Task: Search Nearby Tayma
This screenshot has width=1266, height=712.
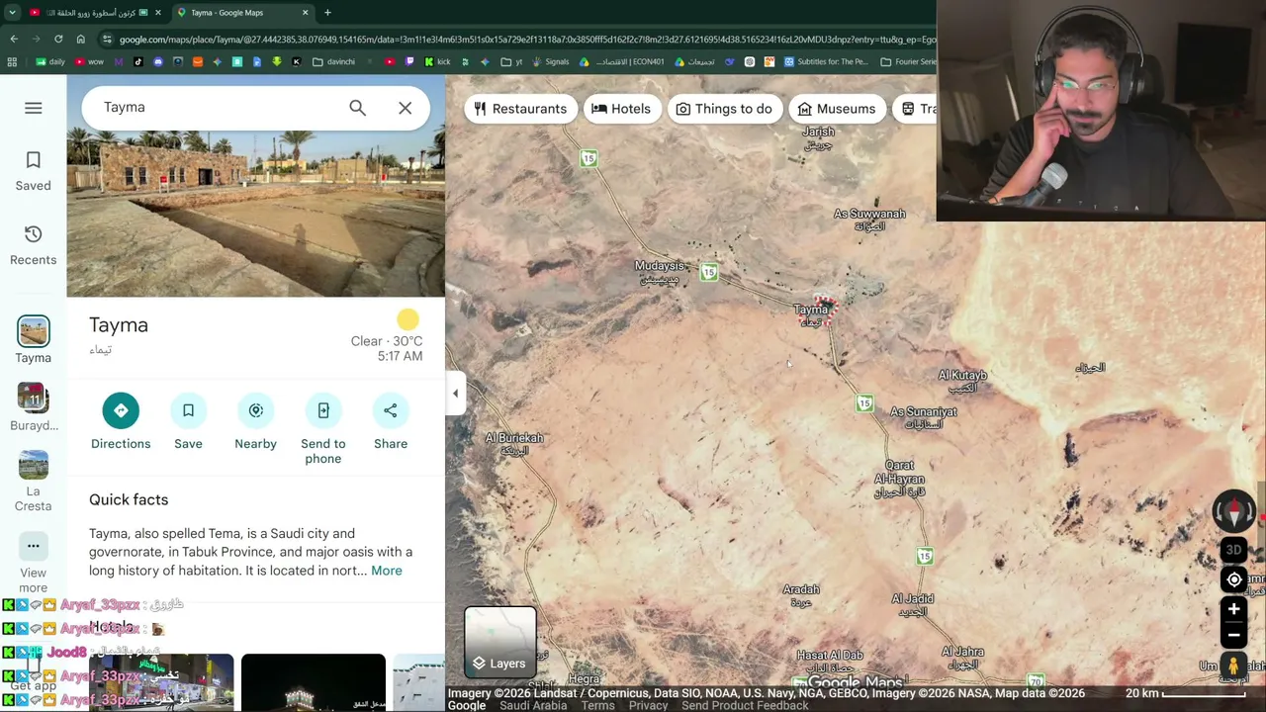Action: tap(255, 422)
